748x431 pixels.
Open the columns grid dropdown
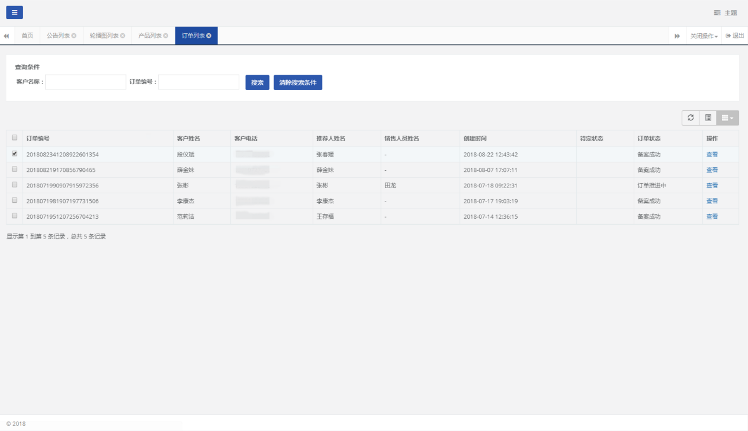(x=727, y=118)
